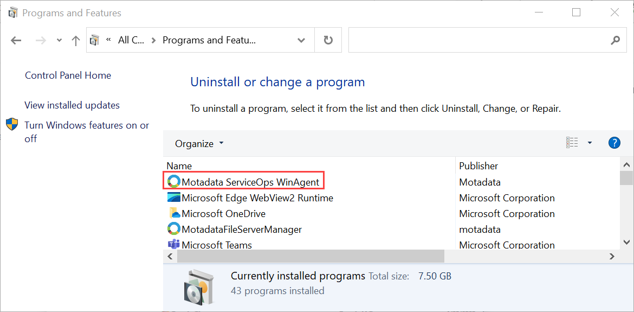Select the Motadata ServiceOps WinAgent entry

pos(250,182)
